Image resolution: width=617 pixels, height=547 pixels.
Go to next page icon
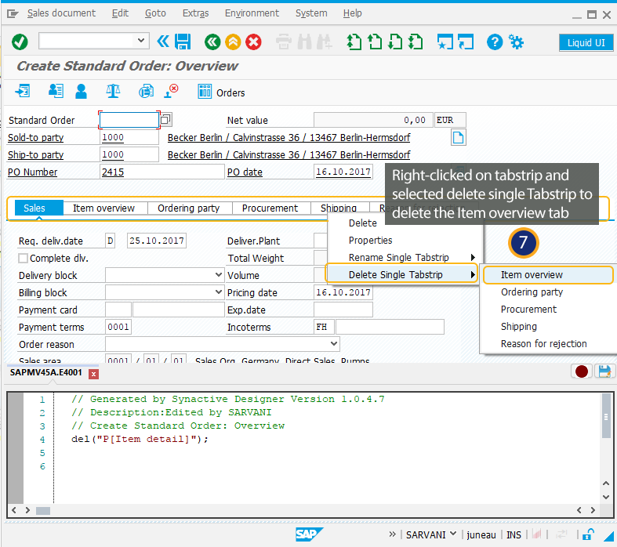click(x=395, y=42)
